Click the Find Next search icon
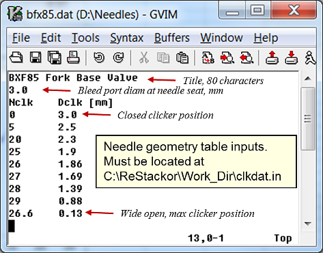 point(227,57)
